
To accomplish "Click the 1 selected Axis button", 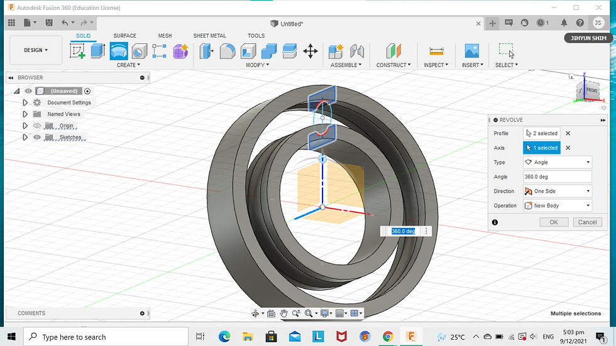I will point(542,148).
